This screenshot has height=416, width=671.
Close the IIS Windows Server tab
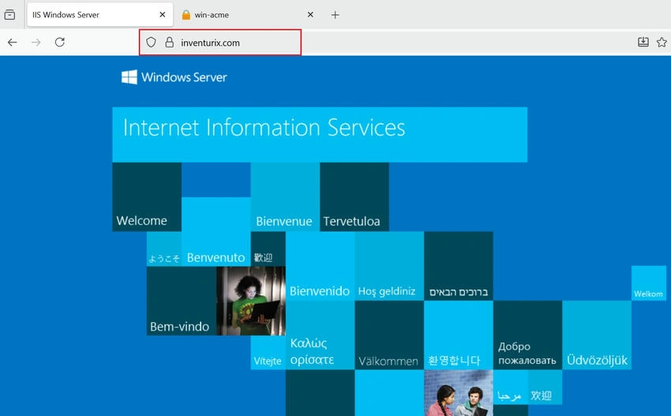click(163, 14)
